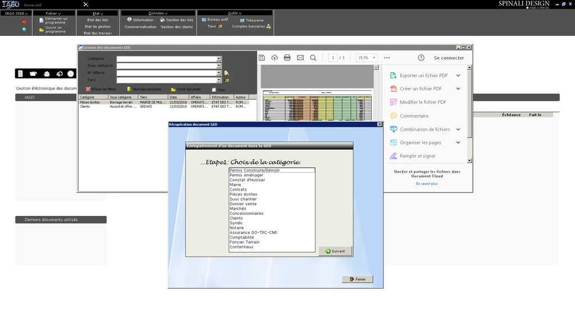This screenshot has width=575, height=323.
Task: Click the search icon beside N° Affaire
Action: point(227,73)
